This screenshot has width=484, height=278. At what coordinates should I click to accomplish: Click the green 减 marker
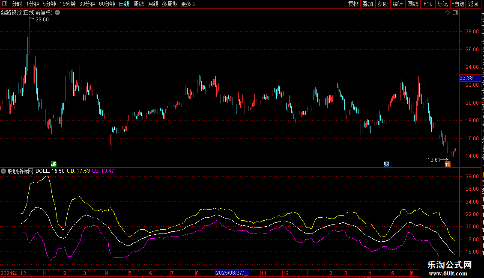(x=54, y=164)
